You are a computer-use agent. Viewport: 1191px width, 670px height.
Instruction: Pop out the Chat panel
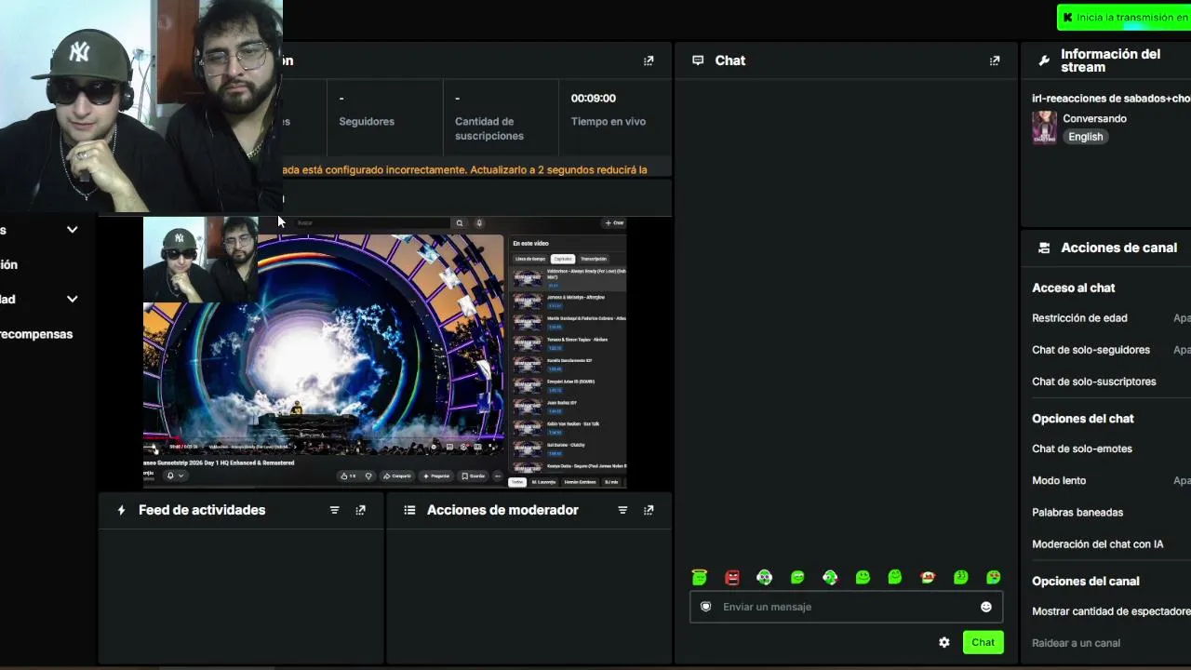[995, 60]
